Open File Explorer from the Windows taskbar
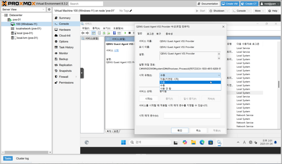 pyautogui.click(x=193, y=142)
